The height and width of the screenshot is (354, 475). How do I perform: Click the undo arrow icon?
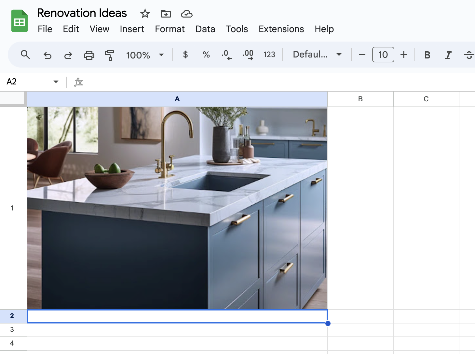(x=47, y=55)
